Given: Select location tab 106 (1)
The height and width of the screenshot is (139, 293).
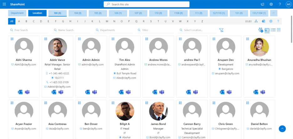Looking at the screenshot, I should coord(118,13).
